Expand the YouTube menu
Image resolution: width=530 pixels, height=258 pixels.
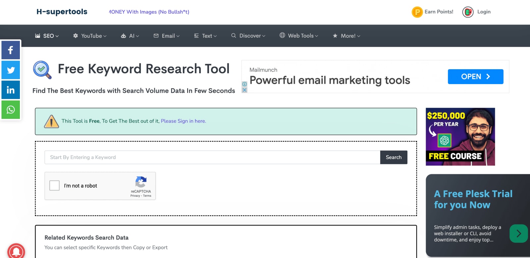click(90, 36)
